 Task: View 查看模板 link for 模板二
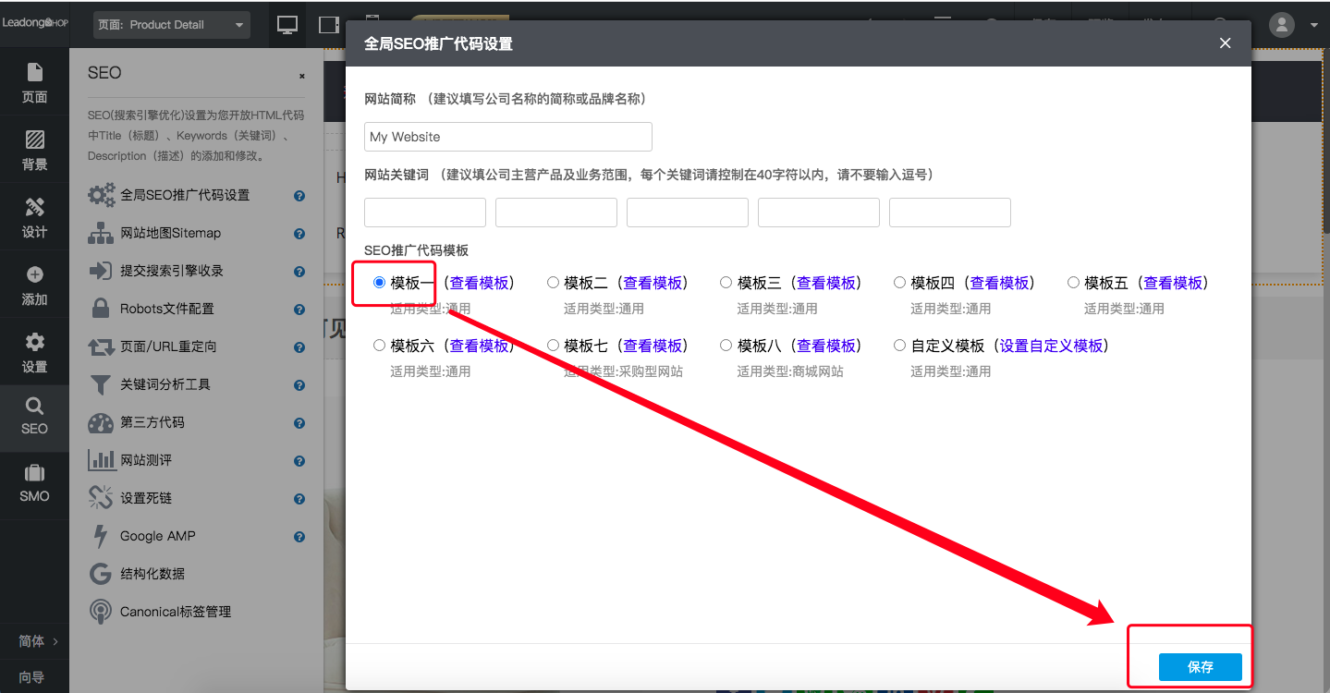click(653, 282)
